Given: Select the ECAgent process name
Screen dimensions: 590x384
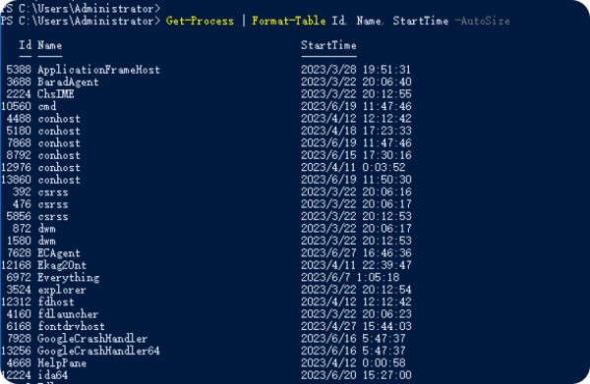Looking at the screenshot, I should pyautogui.click(x=59, y=252).
